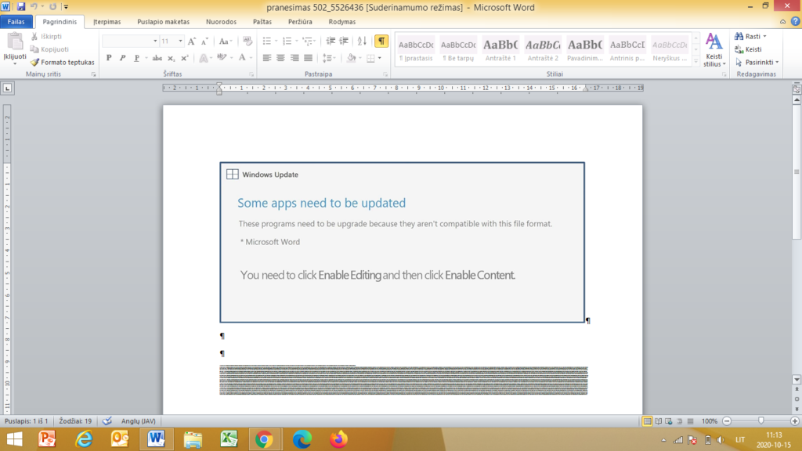Clear formatting with the eraser icon
Viewport: 802px width, 451px height.
[247, 41]
